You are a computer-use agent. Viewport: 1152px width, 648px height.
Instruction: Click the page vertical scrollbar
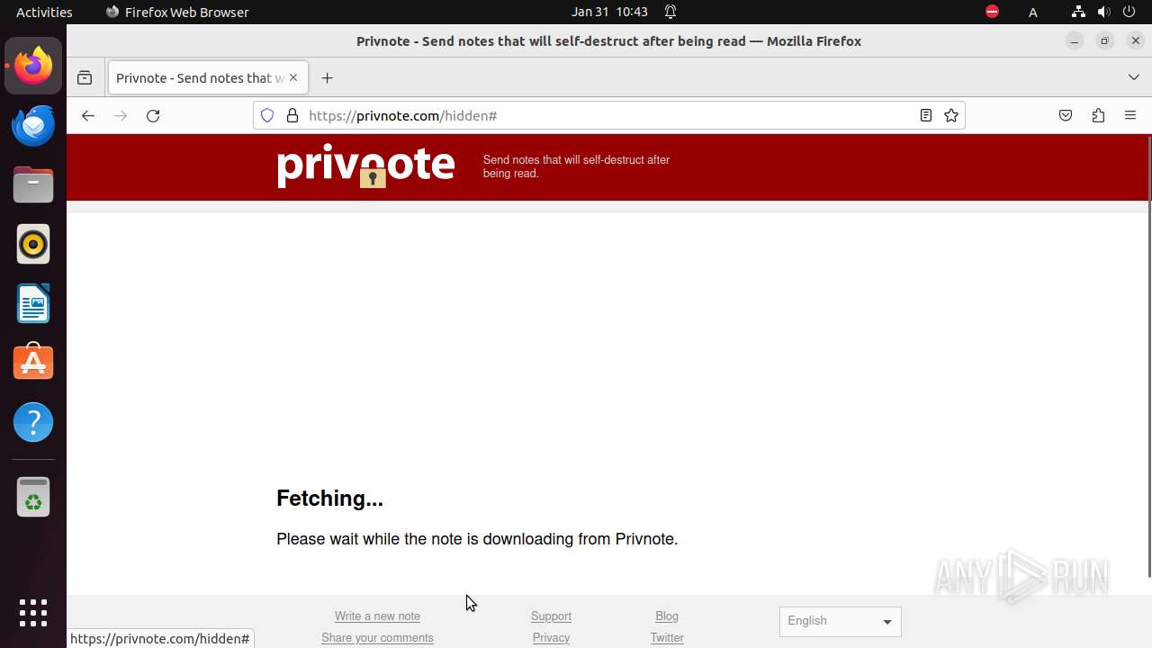(1149, 355)
